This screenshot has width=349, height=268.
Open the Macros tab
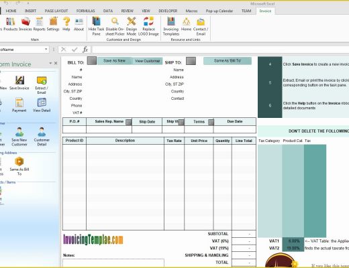tap(191, 11)
